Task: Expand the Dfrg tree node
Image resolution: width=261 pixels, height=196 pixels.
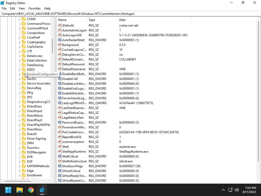Action: click(19, 93)
